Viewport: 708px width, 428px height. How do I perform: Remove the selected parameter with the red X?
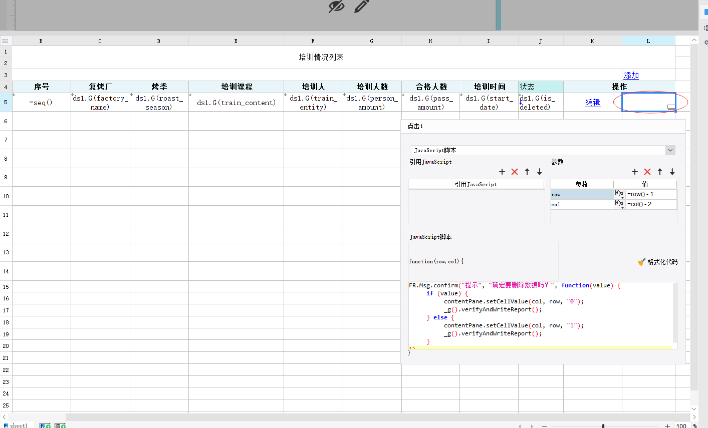coord(647,172)
